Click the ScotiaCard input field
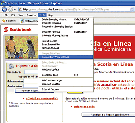Image resolution: width=135 pixels, height=123 pixels. coord(31,72)
